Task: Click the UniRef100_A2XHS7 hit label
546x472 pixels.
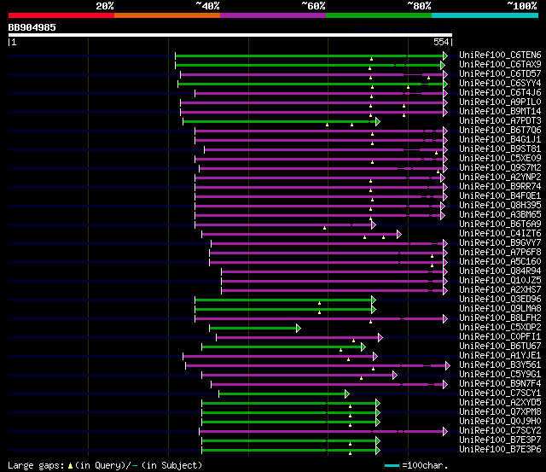Action: point(500,290)
